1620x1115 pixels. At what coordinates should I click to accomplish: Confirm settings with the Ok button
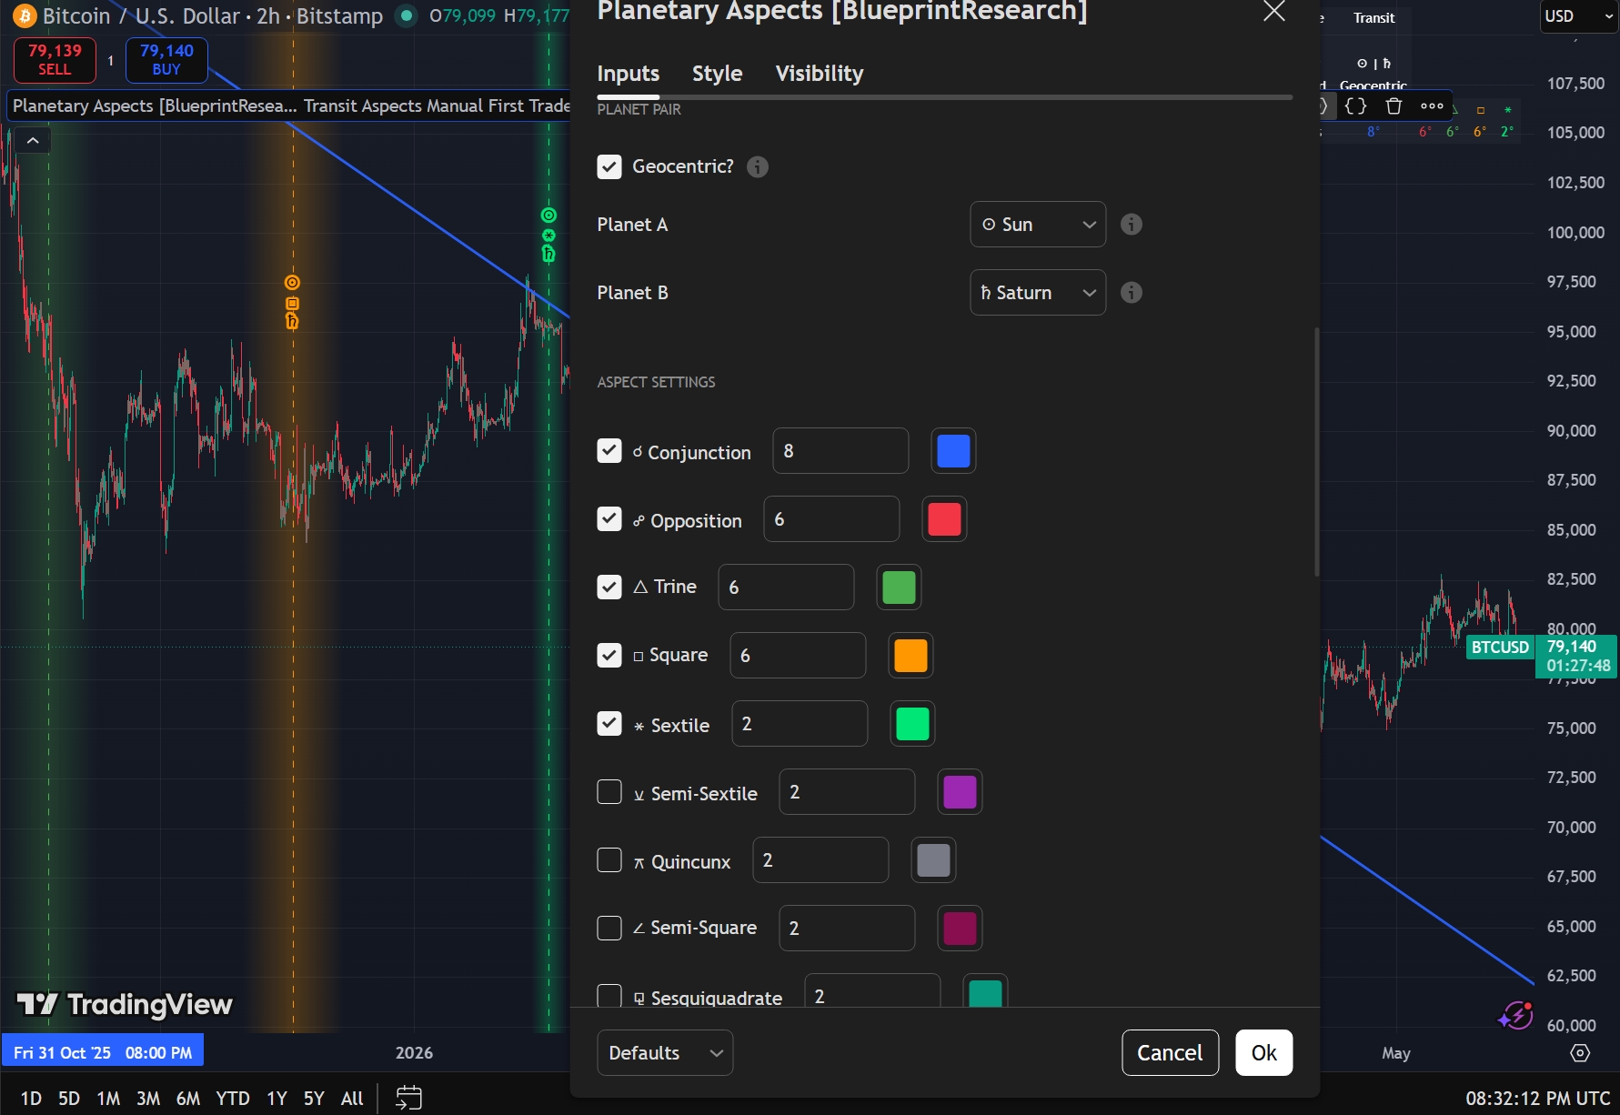click(x=1263, y=1052)
